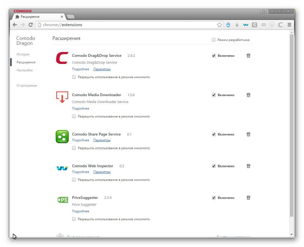Click version text 2.4.2
Image resolution: width=304 pixels, height=247 pixels.
coord(131,55)
